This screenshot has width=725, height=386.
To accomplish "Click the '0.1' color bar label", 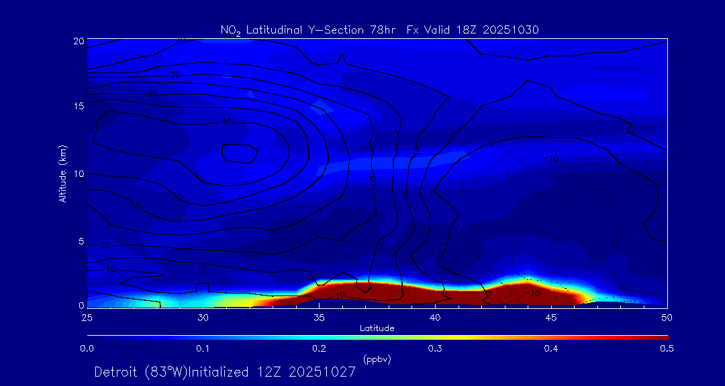I will pos(203,349).
